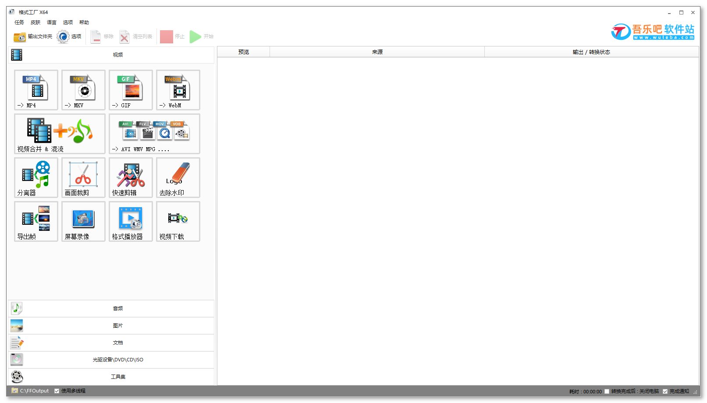Expand the 工具集 category section

tap(111, 377)
